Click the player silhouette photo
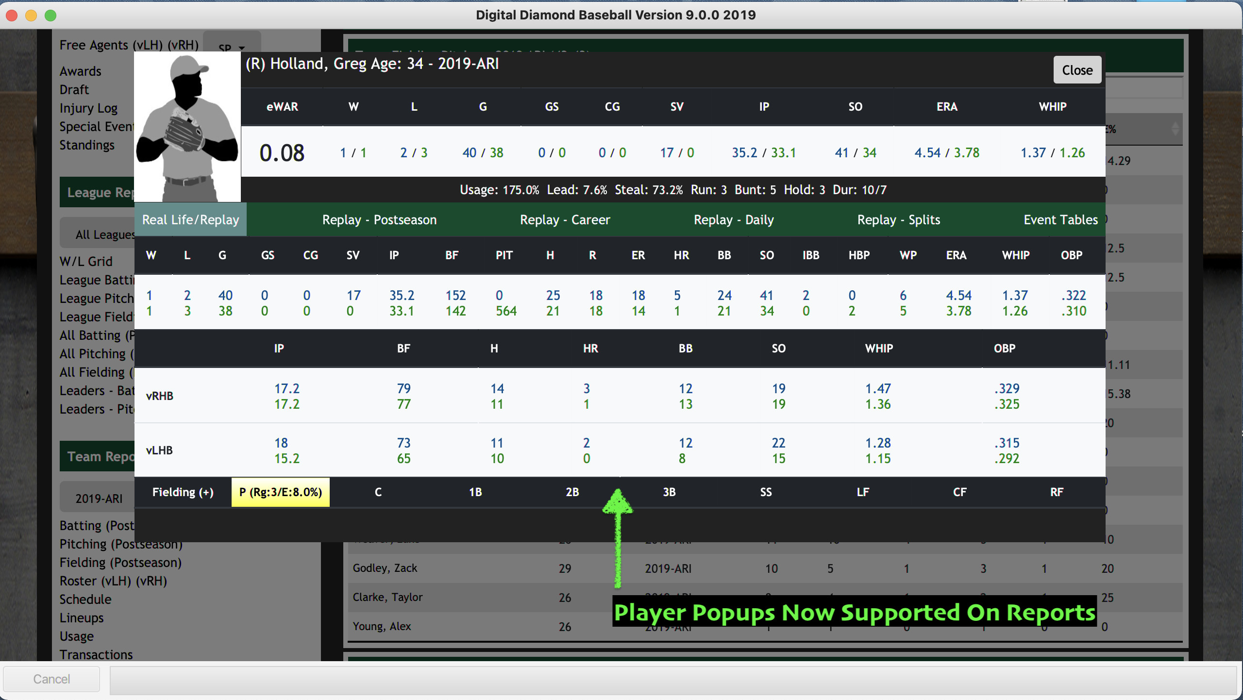Screen dimensions: 1243x700 187,128
